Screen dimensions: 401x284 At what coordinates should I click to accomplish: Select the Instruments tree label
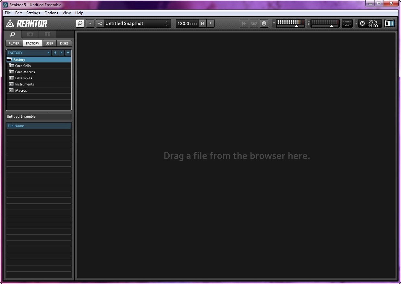pos(25,84)
